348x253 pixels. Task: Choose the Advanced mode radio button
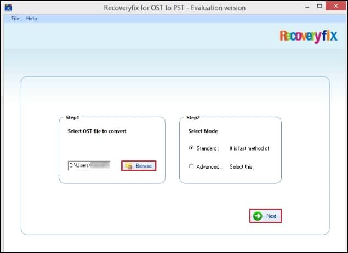191,166
